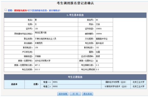Click the 专业一: label
The width and height of the screenshot is (148, 98).
(47, 82)
